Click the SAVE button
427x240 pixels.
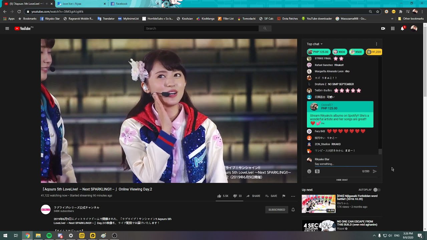(271, 196)
